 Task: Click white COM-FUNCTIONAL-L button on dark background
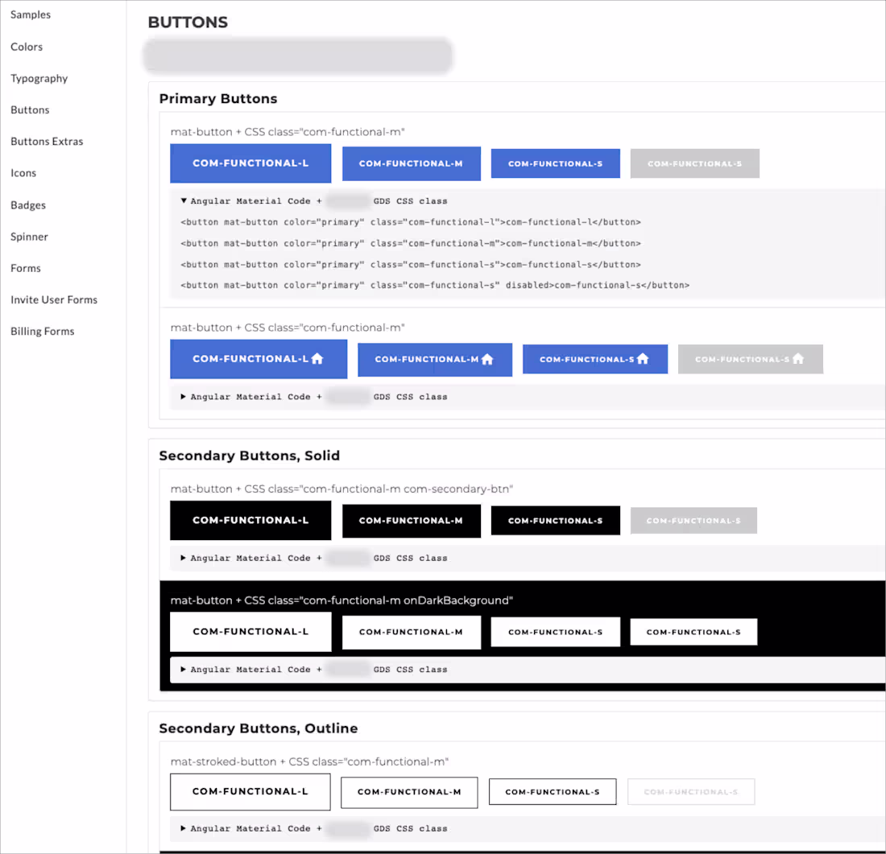coord(250,632)
